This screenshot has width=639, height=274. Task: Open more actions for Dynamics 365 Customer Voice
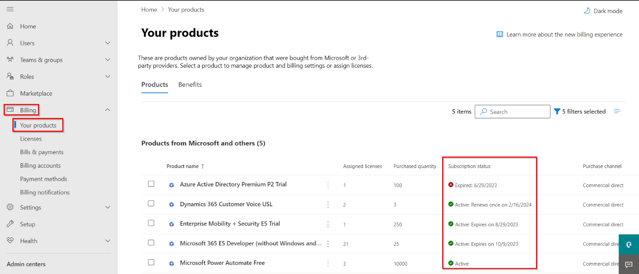coord(328,205)
